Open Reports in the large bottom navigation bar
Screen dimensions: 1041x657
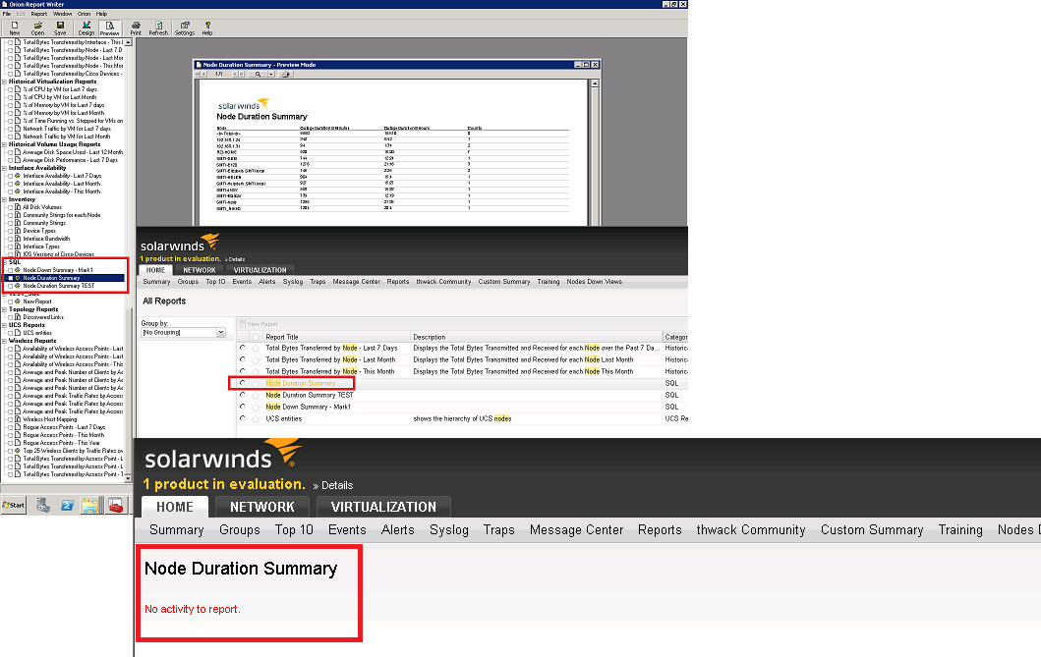click(660, 529)
